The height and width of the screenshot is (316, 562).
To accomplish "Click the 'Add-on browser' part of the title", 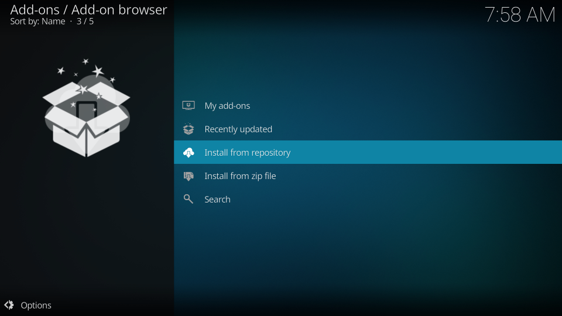I will [x=119, y=9].
